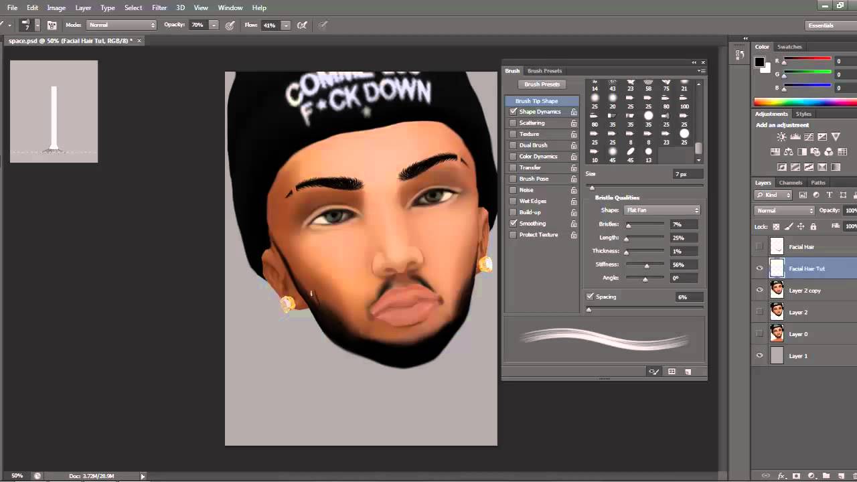This screenshot has width=857, height=482.
Task: Add a Posterize adjustment
Action: pos(795,167)
